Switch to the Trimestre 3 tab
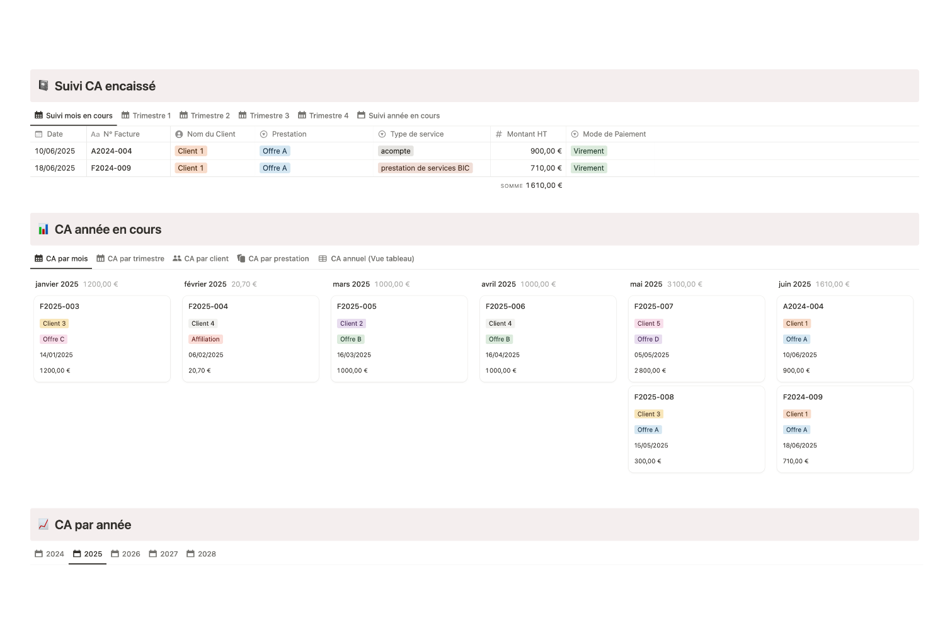The width and height of the screenshot is (945, 630). pyautogui.click(x=264, y=115)
